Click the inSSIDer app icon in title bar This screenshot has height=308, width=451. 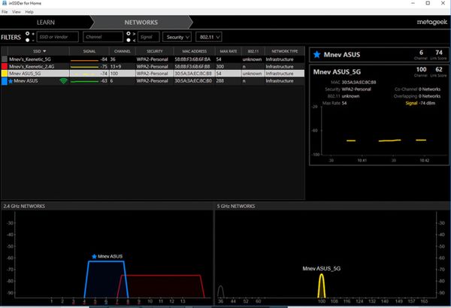[5, 3]
